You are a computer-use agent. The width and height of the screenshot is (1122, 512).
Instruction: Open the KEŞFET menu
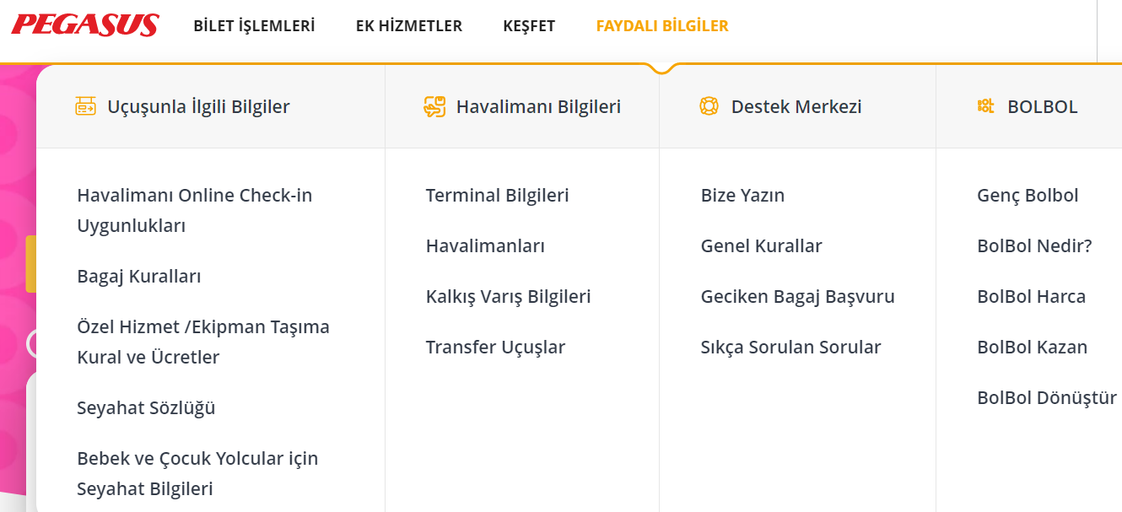[x=529, y=26]
